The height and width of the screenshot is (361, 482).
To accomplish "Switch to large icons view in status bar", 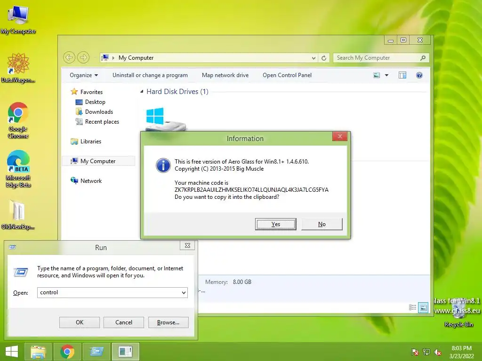I will [423, 307].
